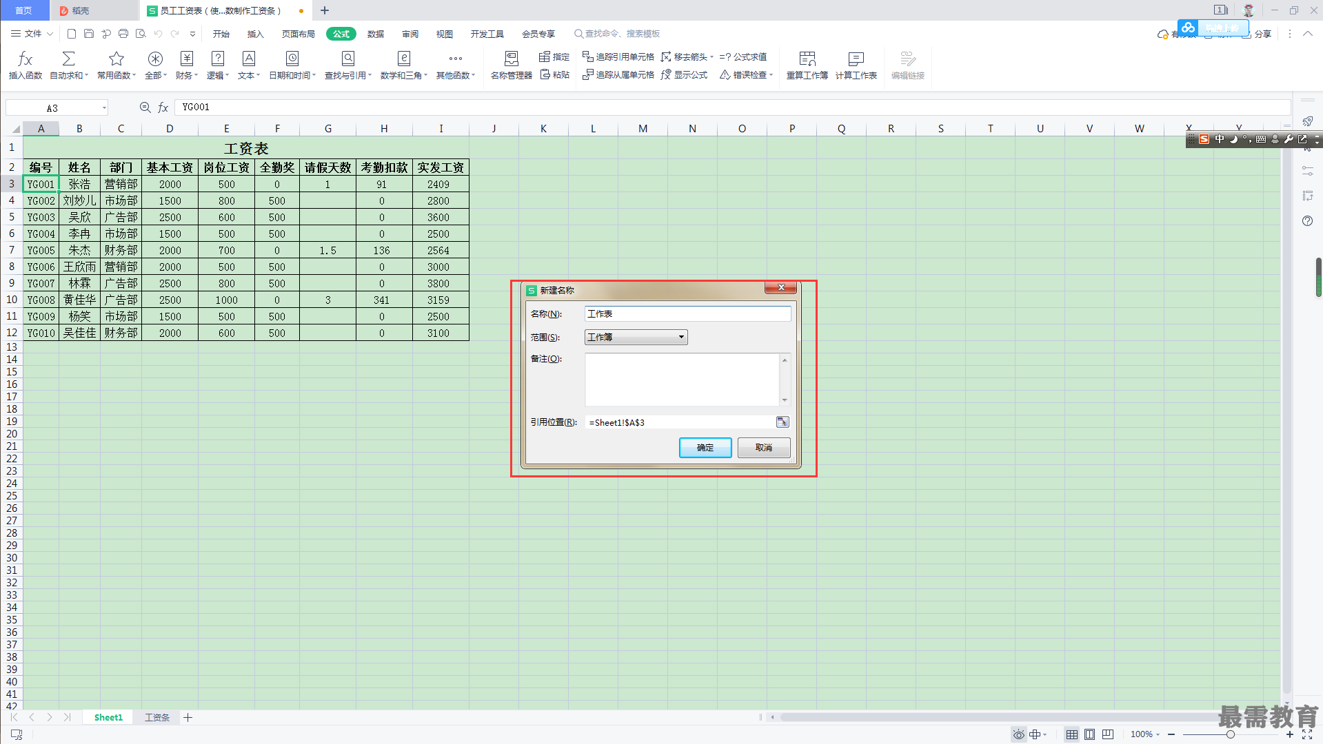
Task: Collapse the ribbon with the chevron
Action: click(1308, 34)
